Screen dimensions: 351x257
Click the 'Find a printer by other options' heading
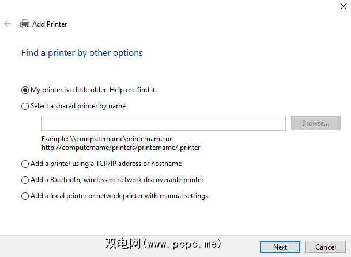[x=82, y=53]
